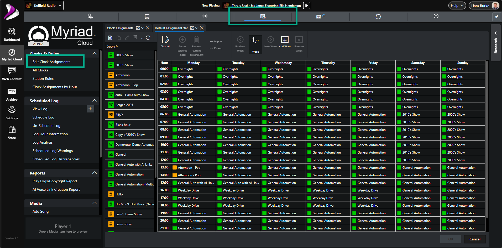Select the Bergen 2025 clock
Image resolution: width=502 pixels, height=248 pixels.
[130, 105]
